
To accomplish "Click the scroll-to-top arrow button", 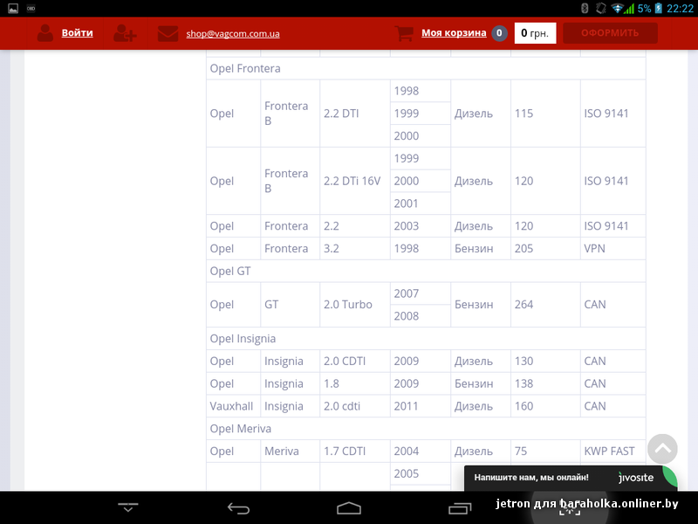I will pyautogui.click(x=662, y=449).
